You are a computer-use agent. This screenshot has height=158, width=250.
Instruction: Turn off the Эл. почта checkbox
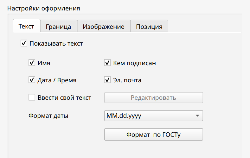point(107,80)
